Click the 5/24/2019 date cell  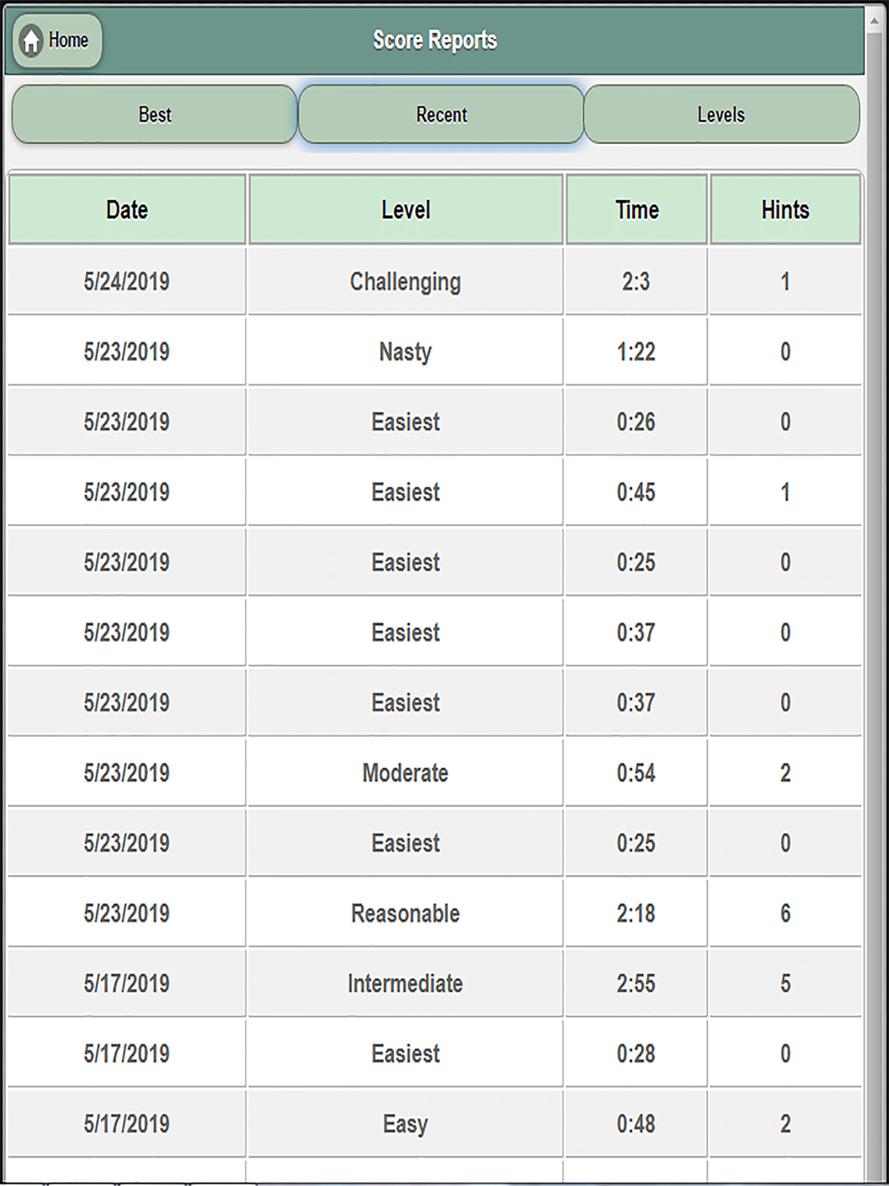click(x=127, y=281)
